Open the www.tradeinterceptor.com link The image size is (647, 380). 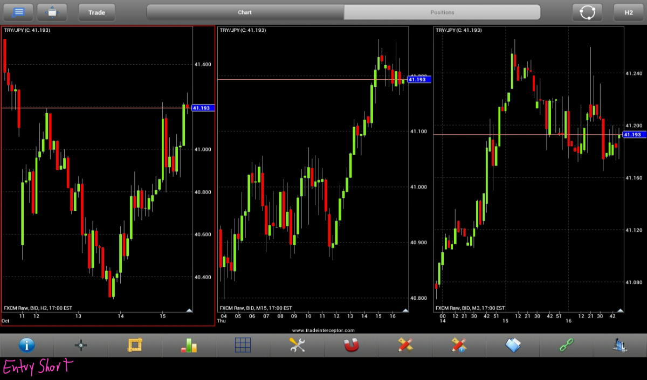pyautogui.click(x=323, y=330)
